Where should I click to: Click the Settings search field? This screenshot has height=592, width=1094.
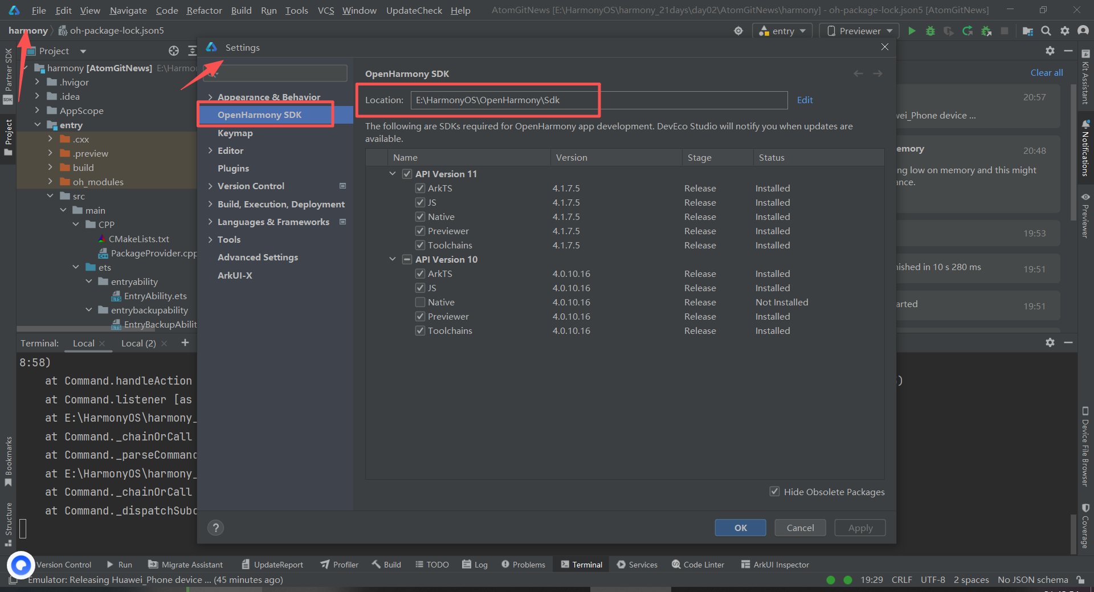[276, 73]
